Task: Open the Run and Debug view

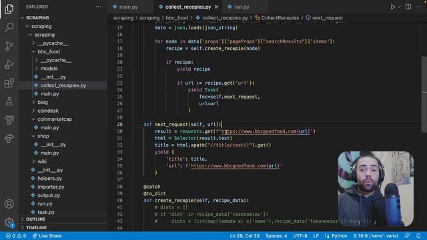Action: pos(9,65)
